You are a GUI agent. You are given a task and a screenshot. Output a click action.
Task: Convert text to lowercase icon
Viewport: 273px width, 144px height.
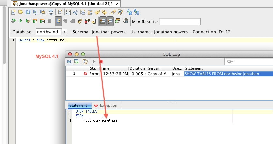(x=129, y=12)
